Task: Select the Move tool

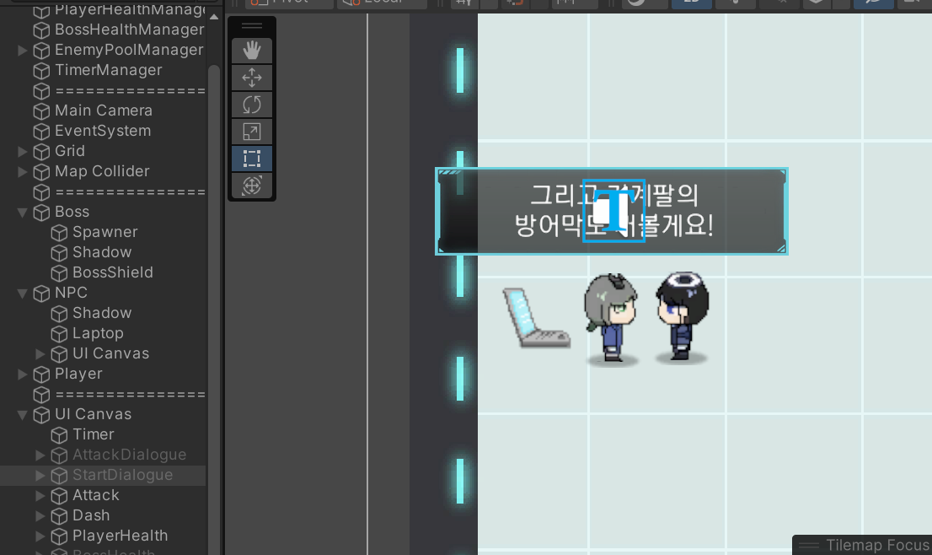Action: pos(251,78)
